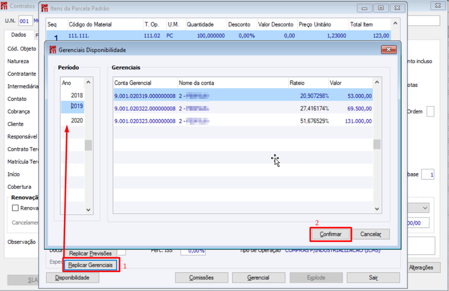Select year 2018 in Período list
The height and width of the screenshot is (291, 449).
[x=72, y=95]
